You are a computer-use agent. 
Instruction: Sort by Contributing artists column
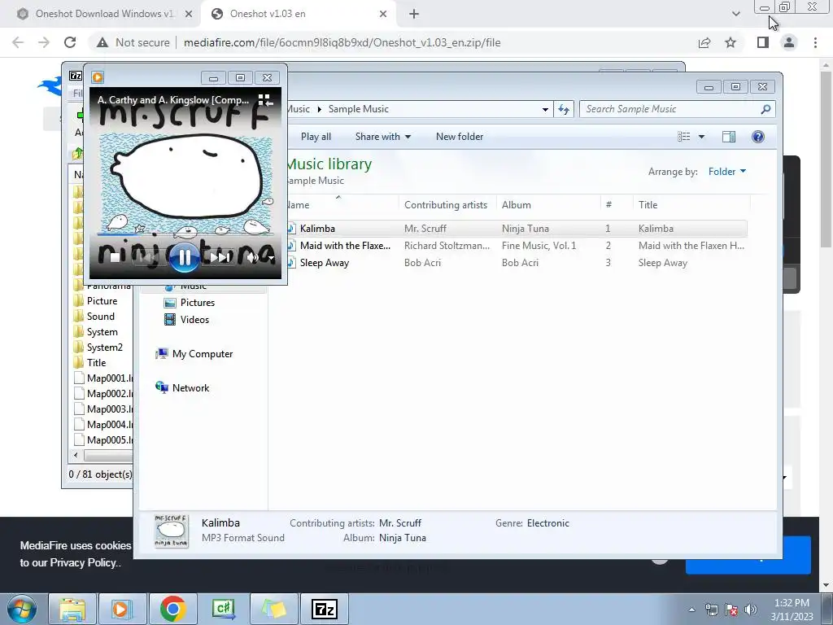coord(447,204)
